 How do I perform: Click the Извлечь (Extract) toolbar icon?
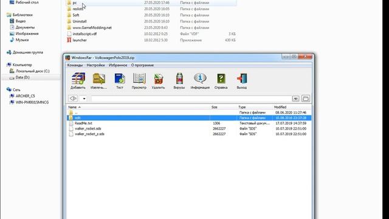[x=98, y=81]
